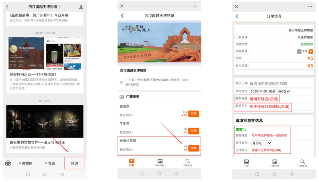
Task: Open the 预约时段 10:00-11:00 time slot dropdown
Action: [x=270, y=91]
